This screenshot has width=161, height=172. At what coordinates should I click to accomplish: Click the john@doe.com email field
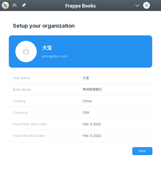(55, 56)
